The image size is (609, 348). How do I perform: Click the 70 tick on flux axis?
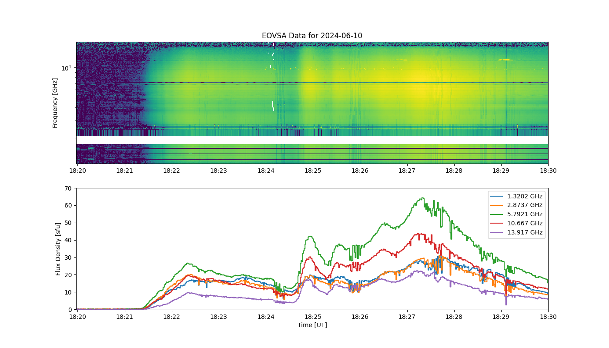(x=68, y=188)
